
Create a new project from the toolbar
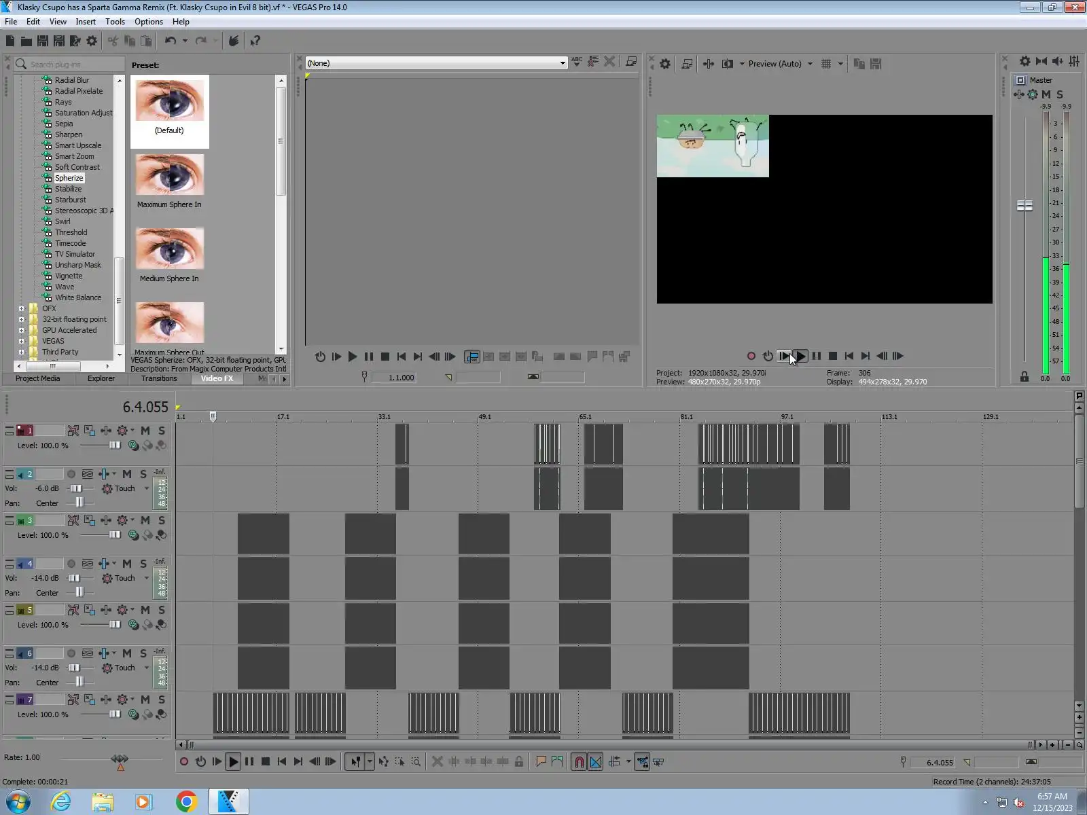[x=10, y=41]
